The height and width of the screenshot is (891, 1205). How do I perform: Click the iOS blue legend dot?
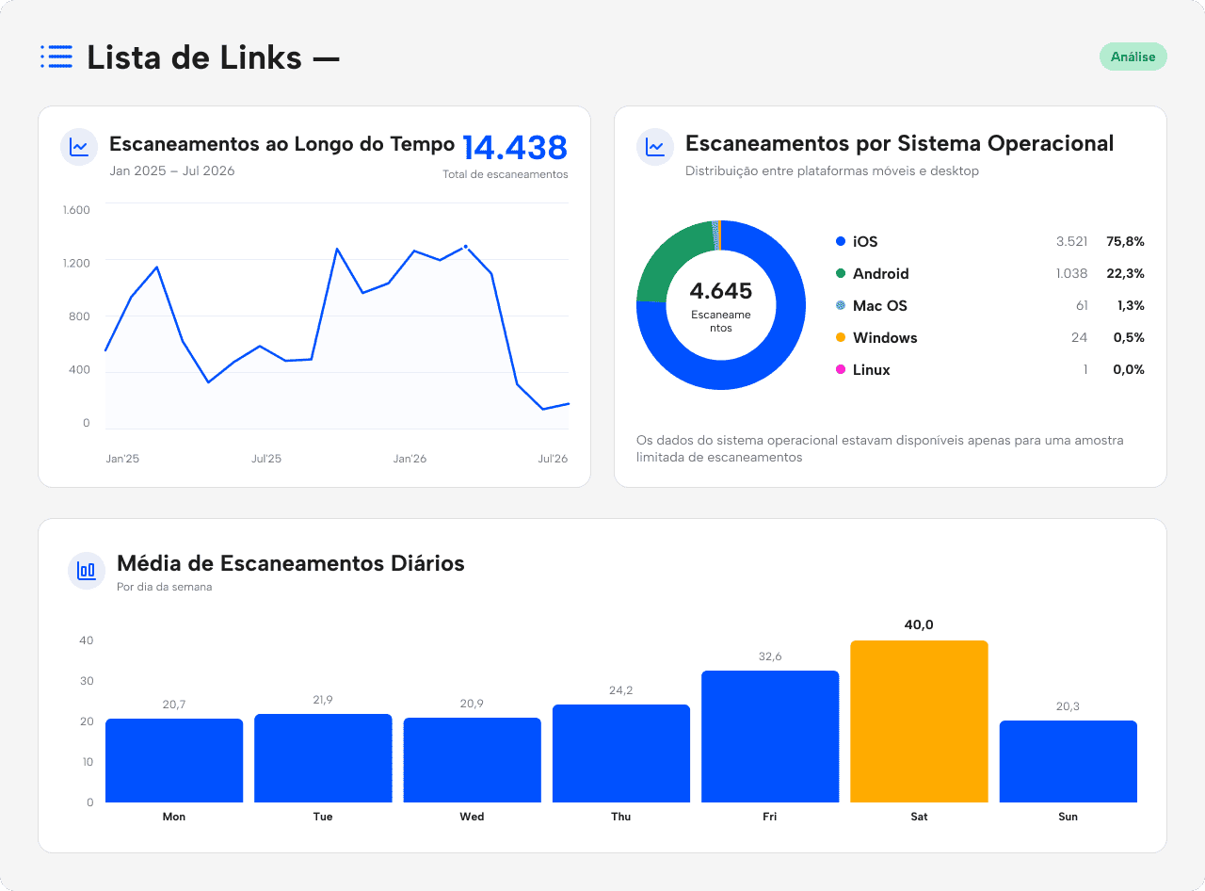(x=841, y=241)
